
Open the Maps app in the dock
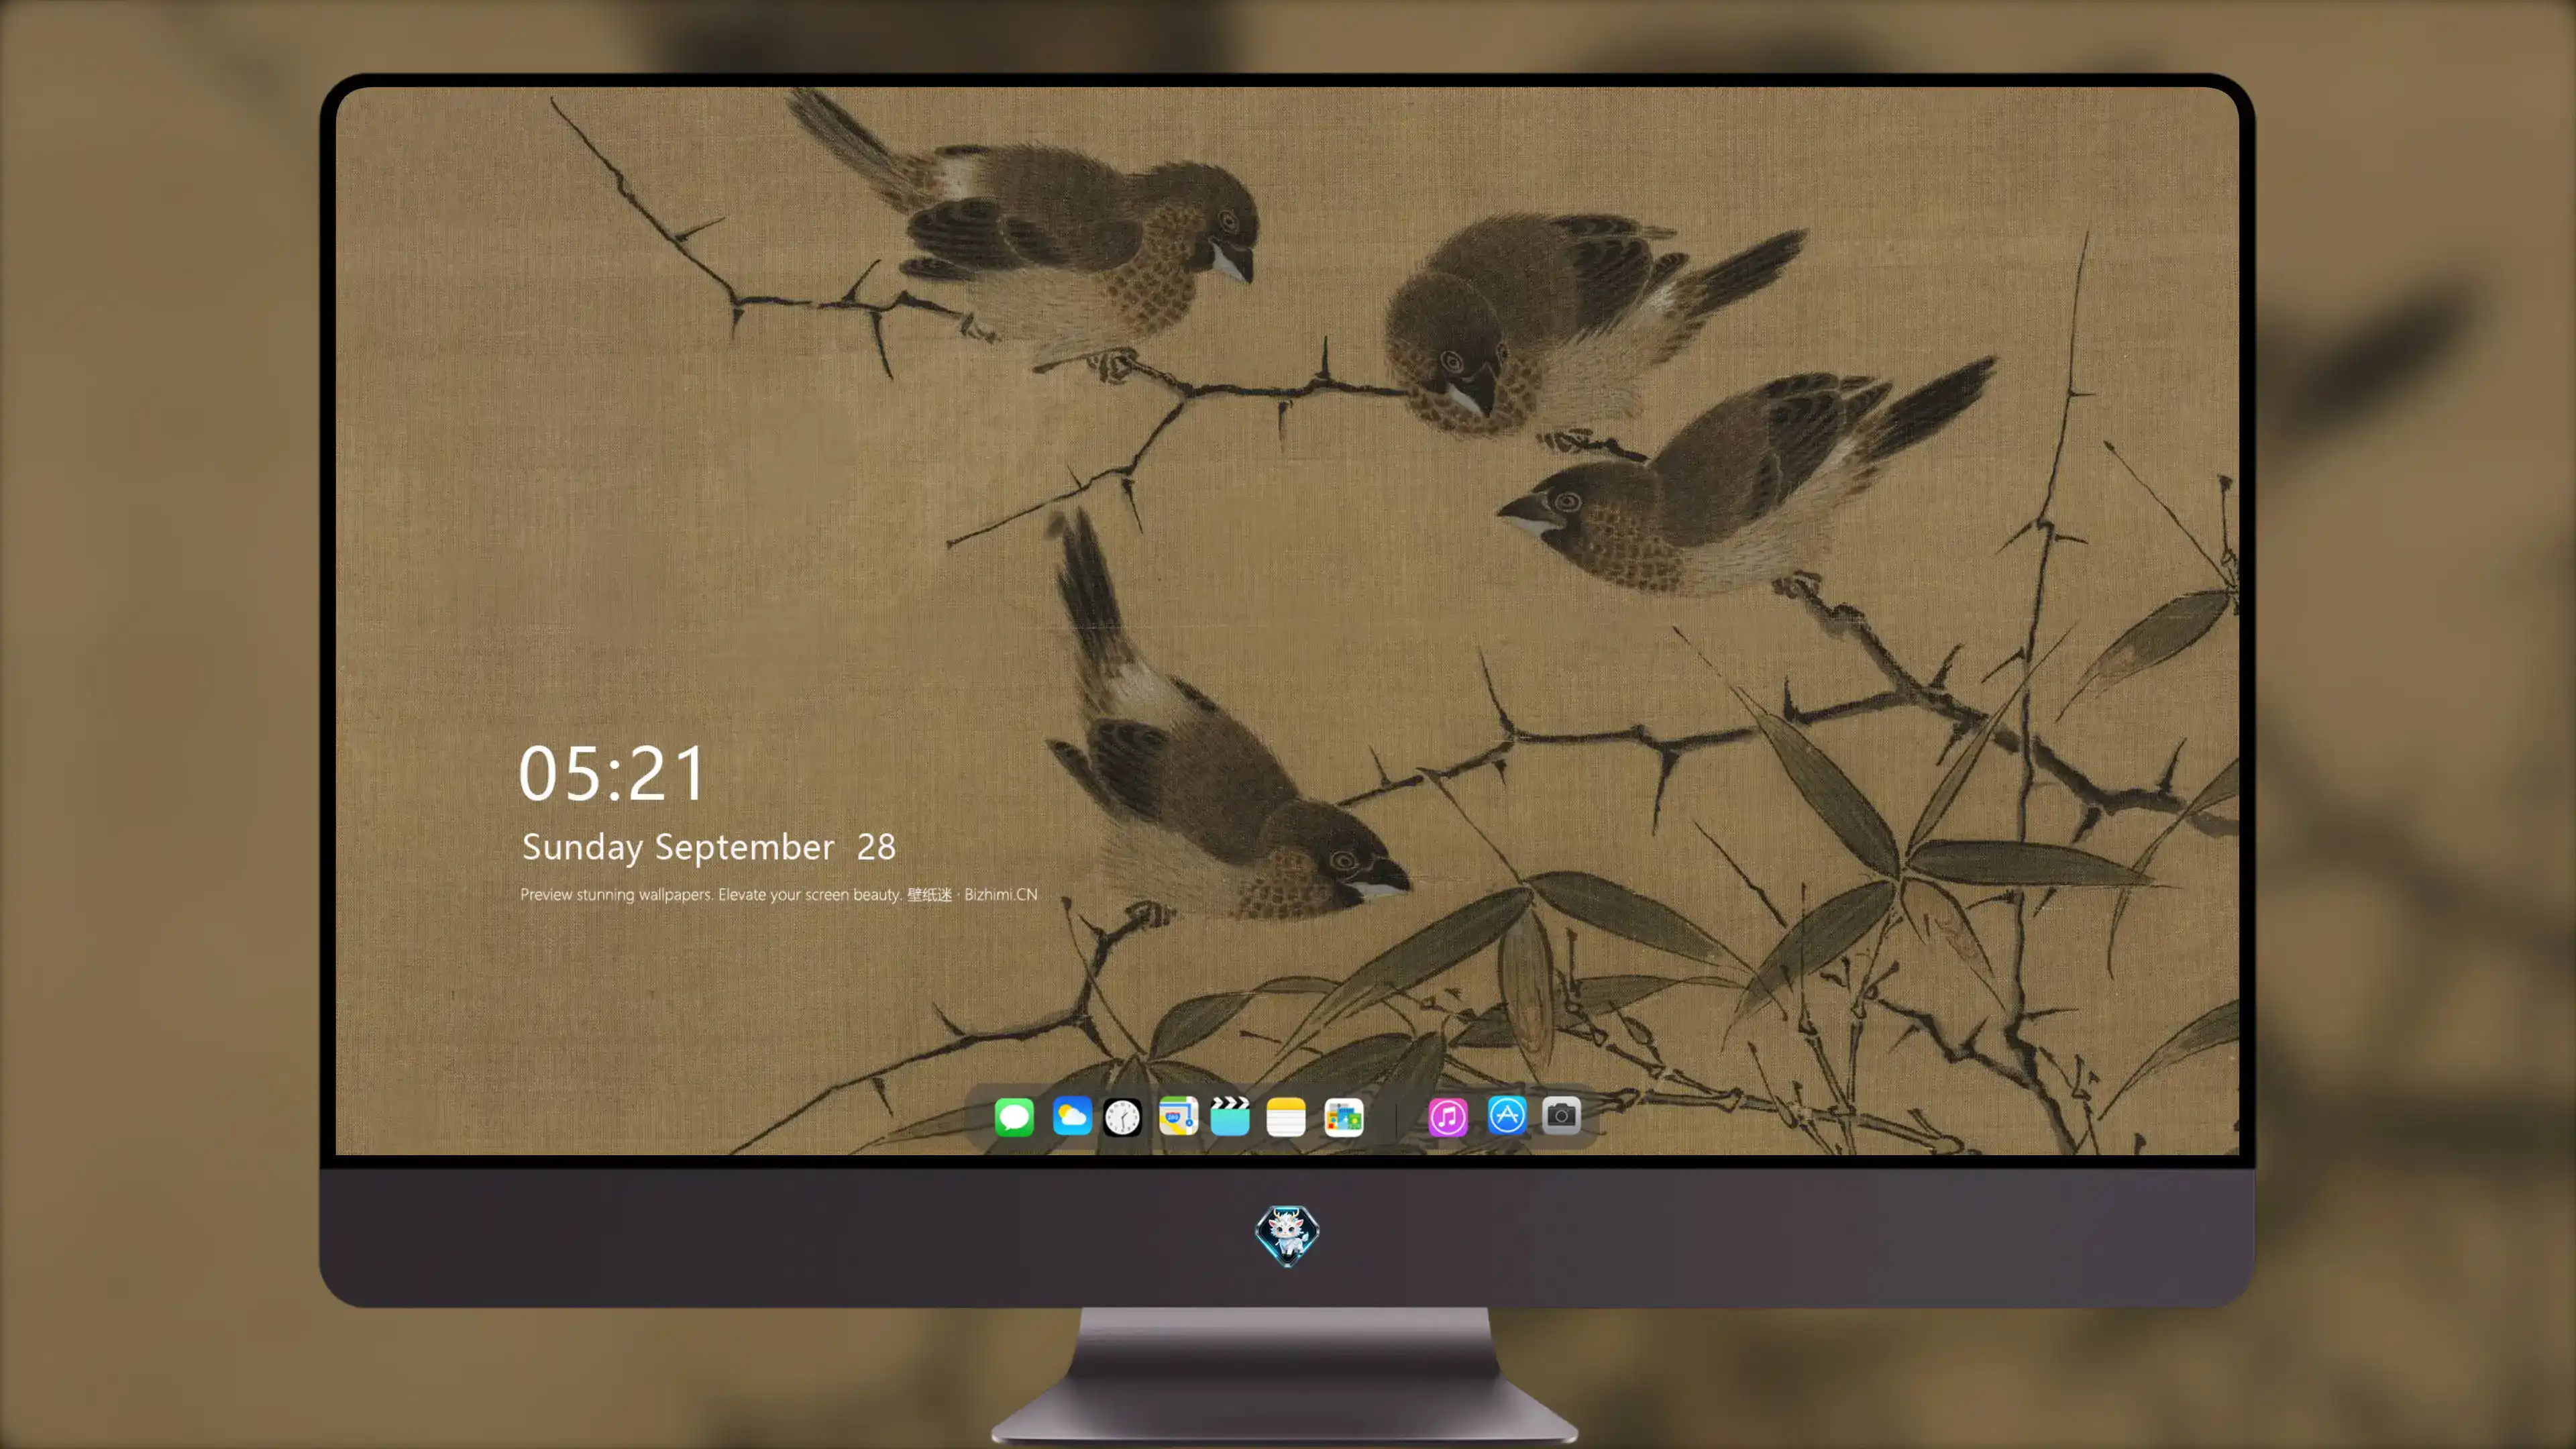click(1178, 1116)
